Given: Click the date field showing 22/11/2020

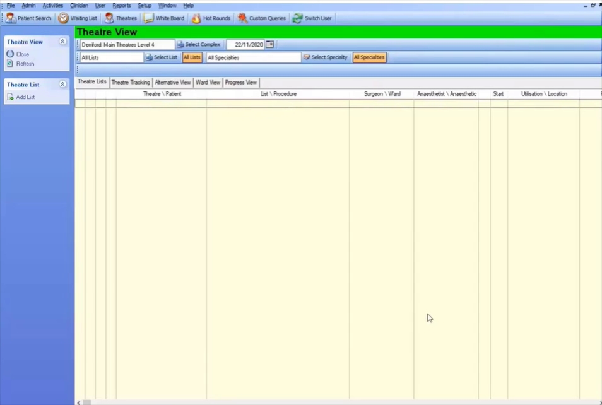Looking at the screenshot, I should [245, 45].
